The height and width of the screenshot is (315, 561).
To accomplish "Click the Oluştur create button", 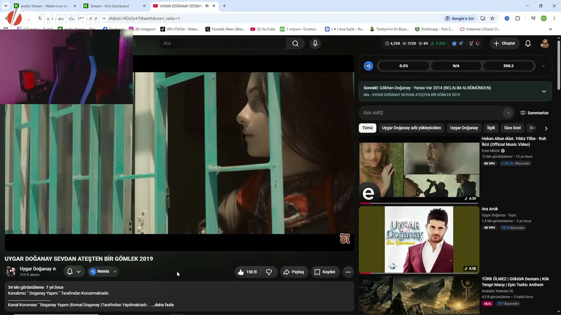I will 504,43.
